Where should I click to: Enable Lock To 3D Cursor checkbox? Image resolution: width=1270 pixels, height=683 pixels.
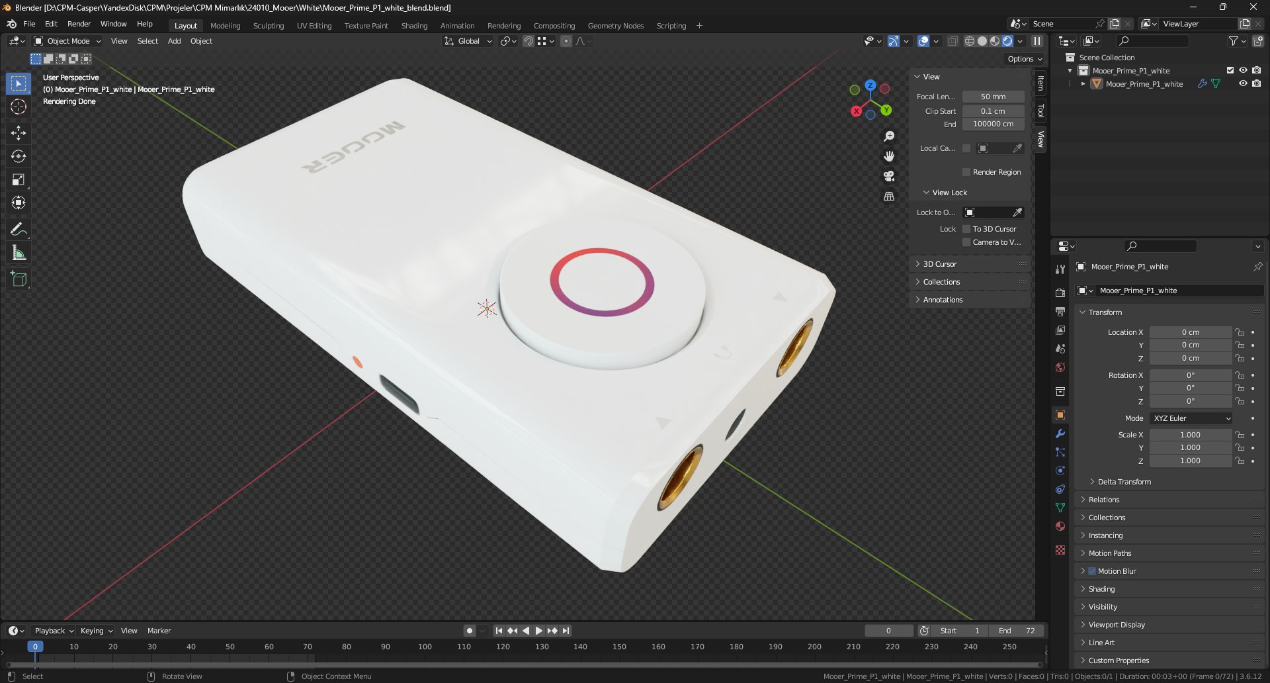pyautogui.click(x=966, y=229)
